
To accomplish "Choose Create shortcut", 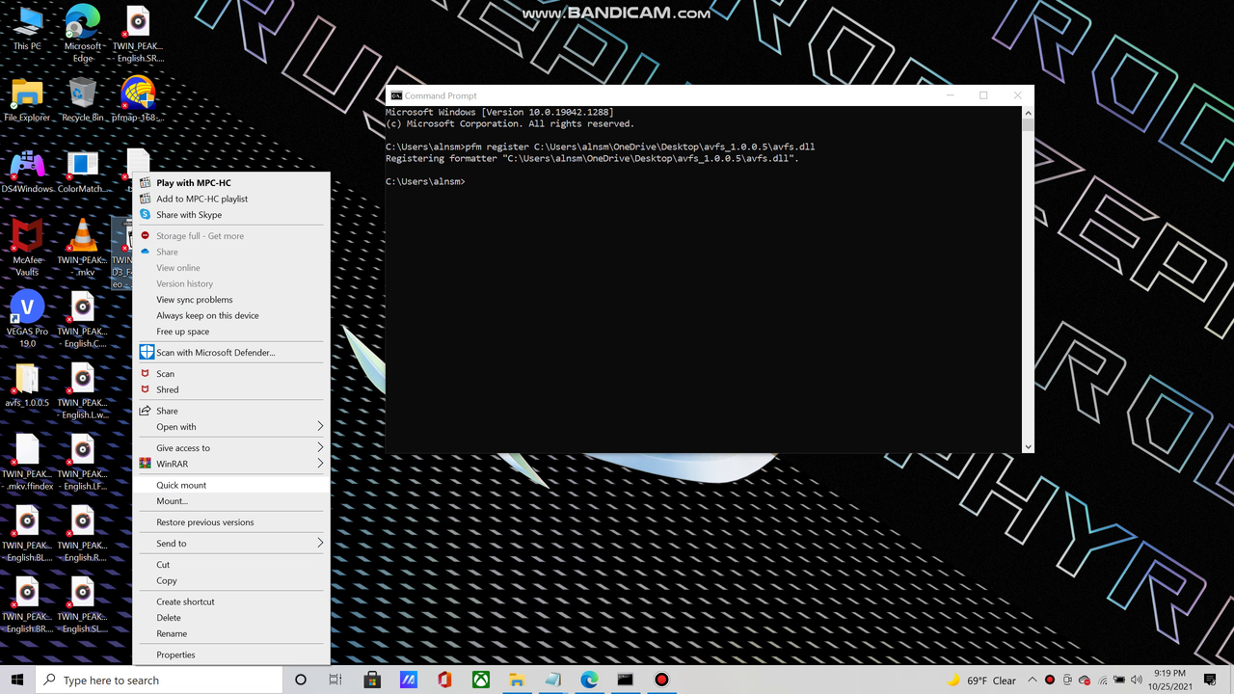I will (x=231, y=601).
